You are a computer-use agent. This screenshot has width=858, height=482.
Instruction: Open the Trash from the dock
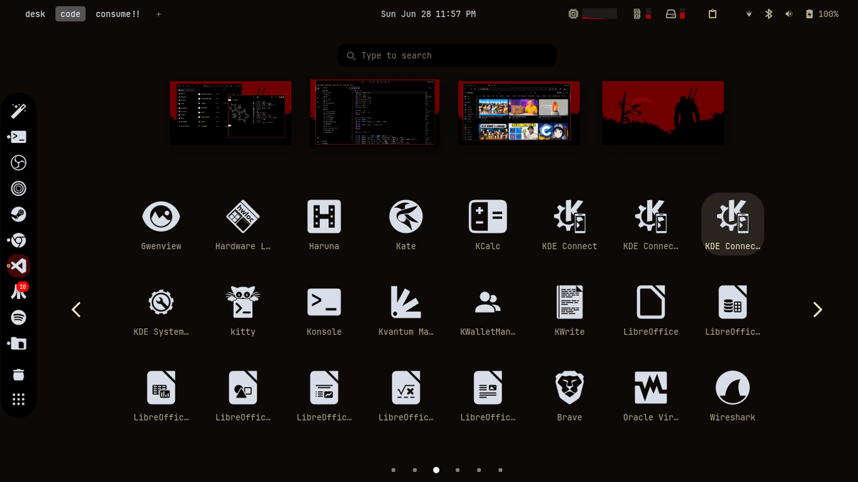(19, 375)
